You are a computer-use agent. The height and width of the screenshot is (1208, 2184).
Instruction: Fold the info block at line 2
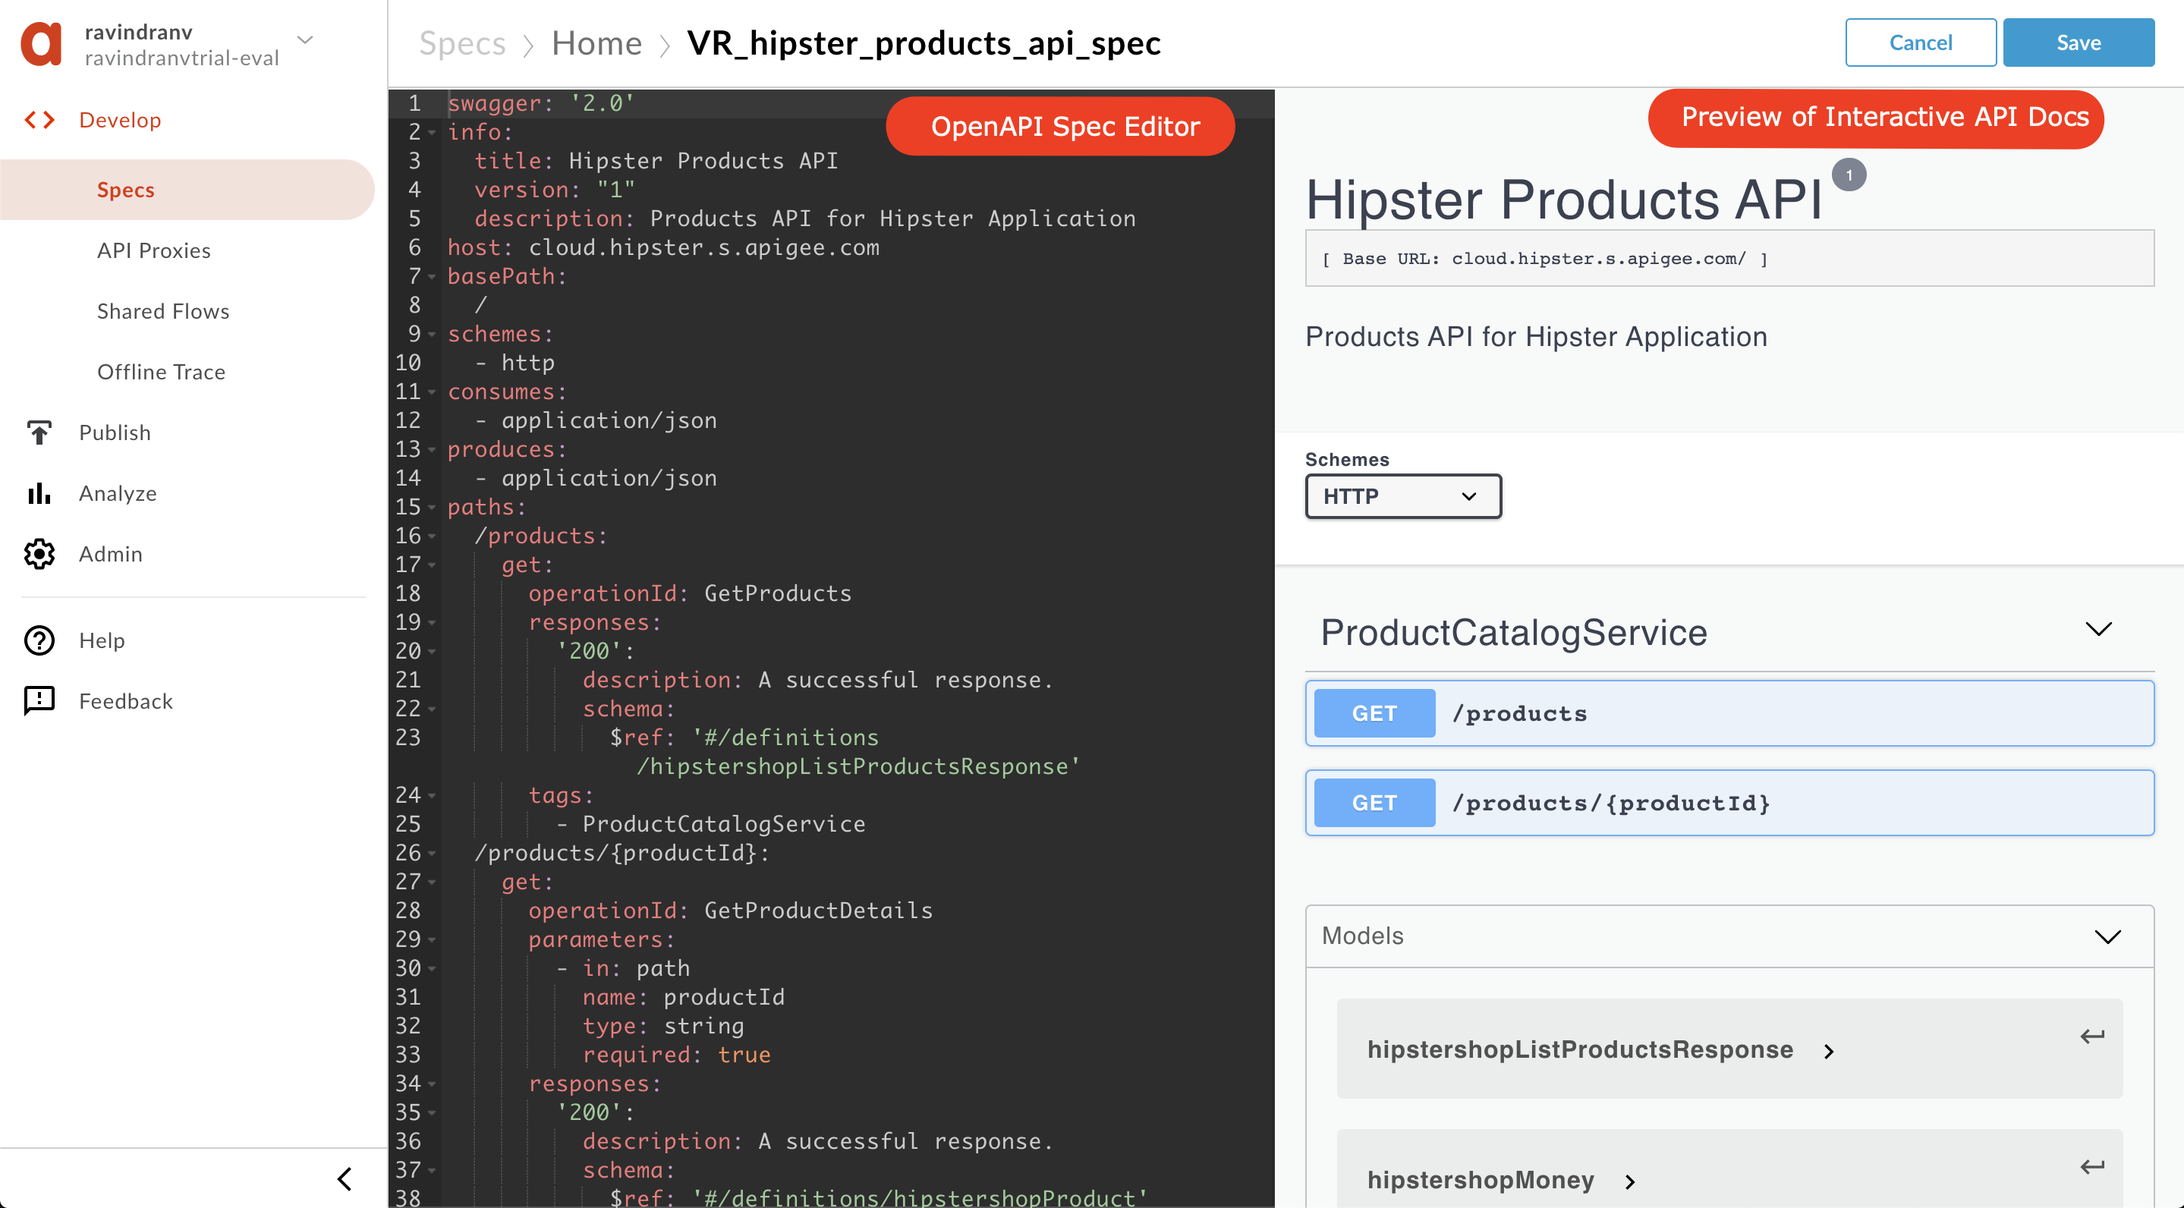tap(433, 132)
